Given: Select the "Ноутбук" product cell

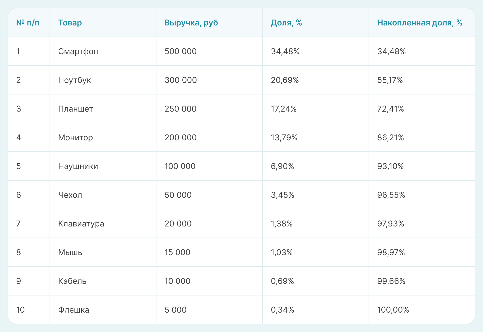Looking at the screenshot, I should [x=74, y=80].
